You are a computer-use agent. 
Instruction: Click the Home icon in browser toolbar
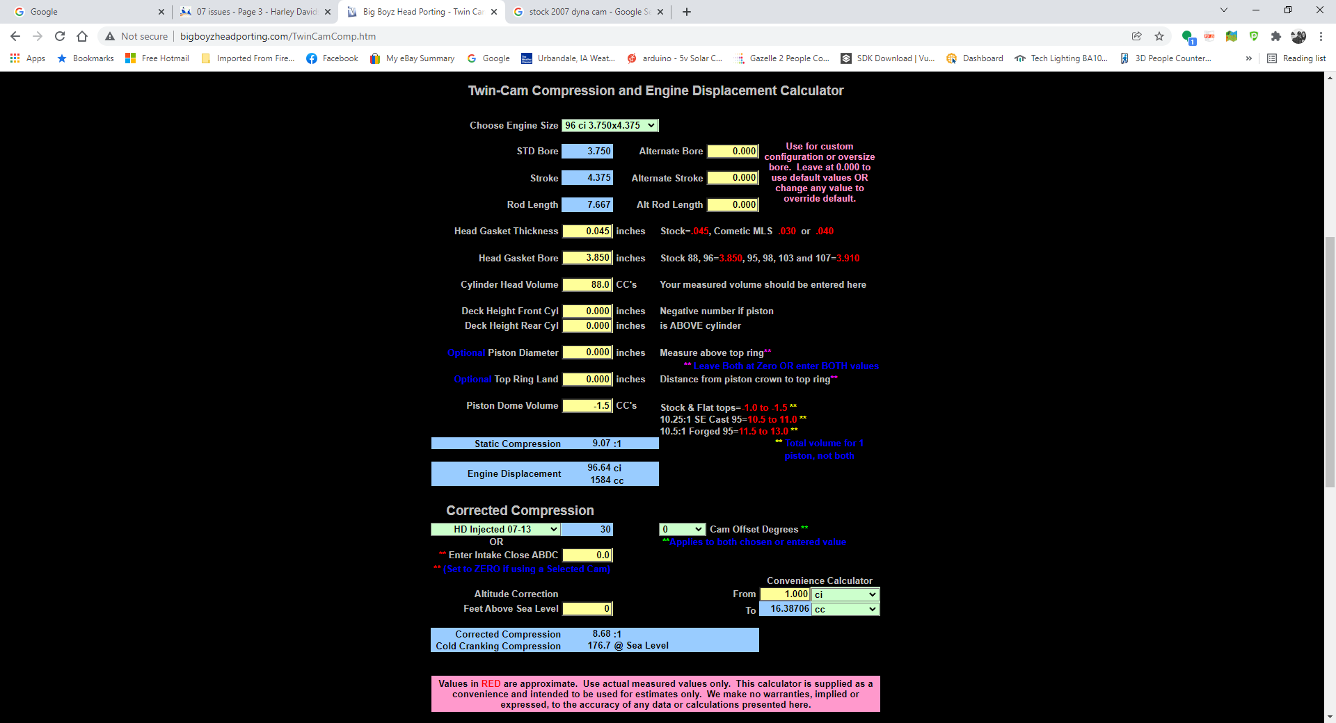click(x=82, y=36)
